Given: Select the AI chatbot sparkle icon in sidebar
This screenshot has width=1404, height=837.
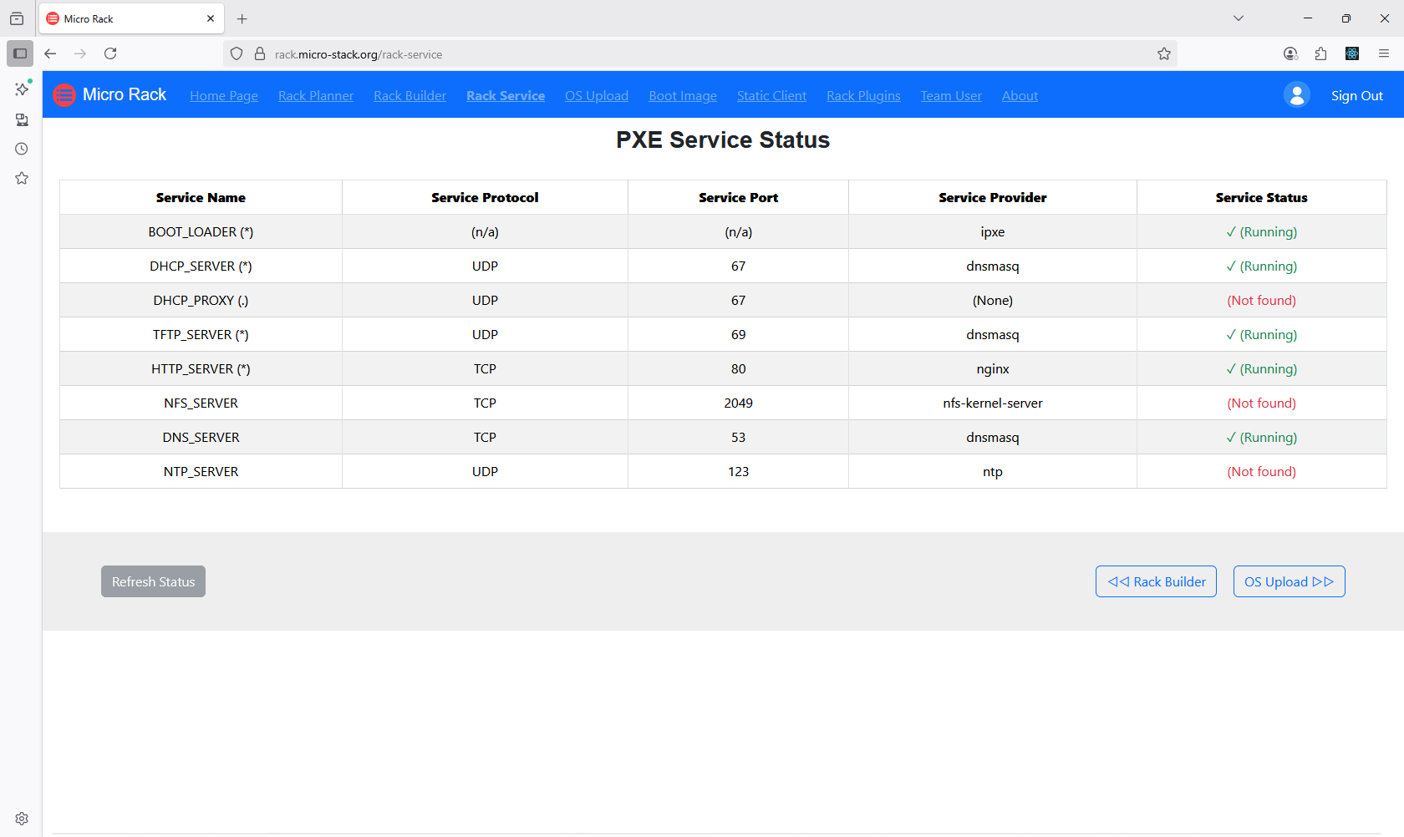Looking at the screenshot, I should [21, 88].
